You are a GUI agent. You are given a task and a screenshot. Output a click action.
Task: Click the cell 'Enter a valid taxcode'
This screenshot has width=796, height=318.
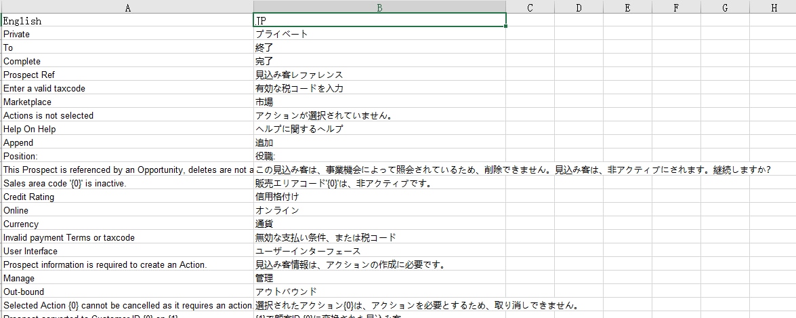click(x=127, y=88)
